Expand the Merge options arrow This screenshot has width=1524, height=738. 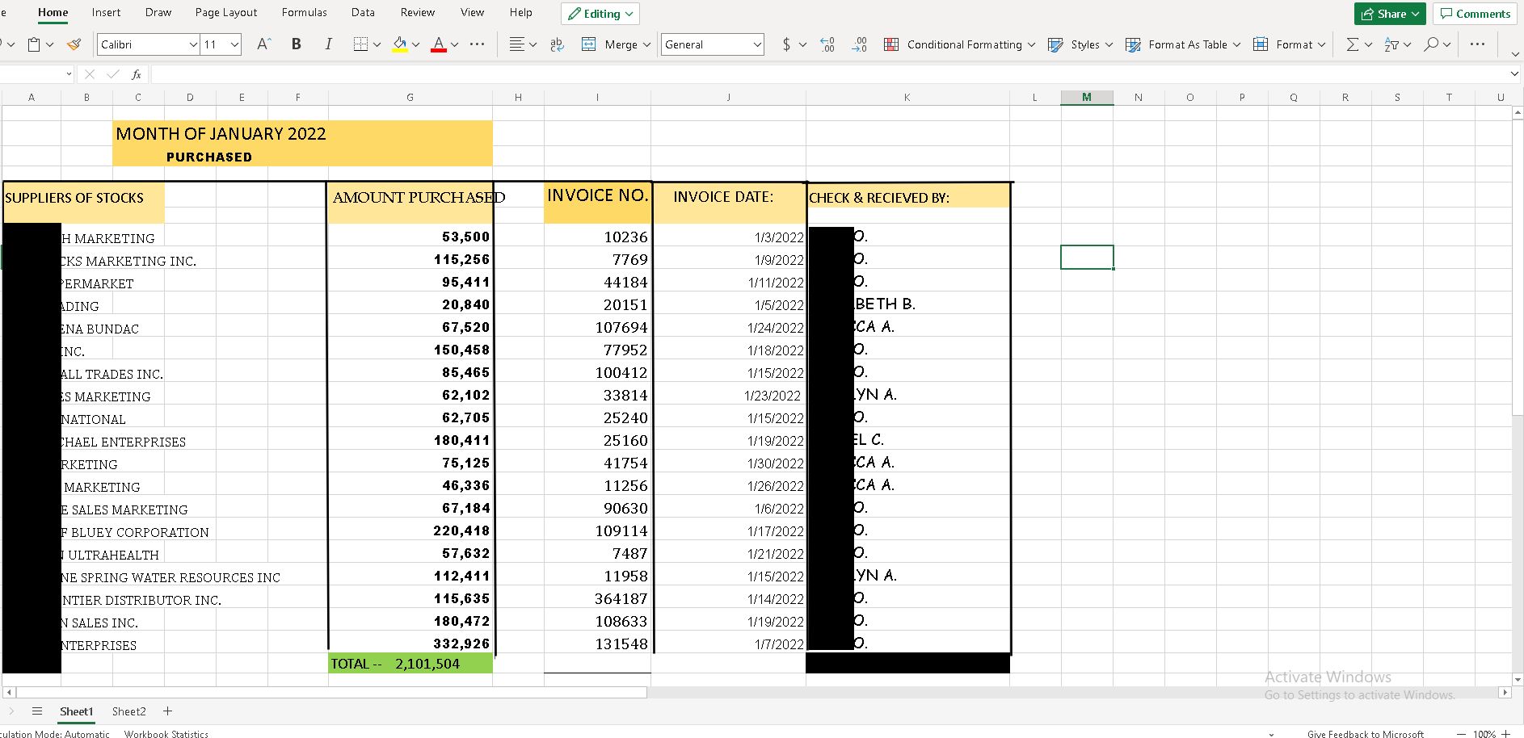pos(646,44)
